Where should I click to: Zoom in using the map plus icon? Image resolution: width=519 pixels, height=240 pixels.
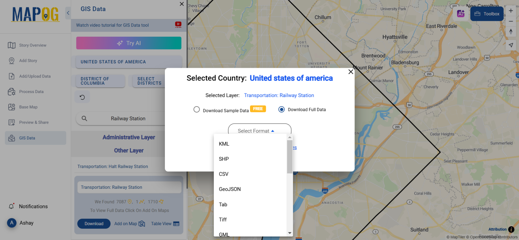[511, 11]
